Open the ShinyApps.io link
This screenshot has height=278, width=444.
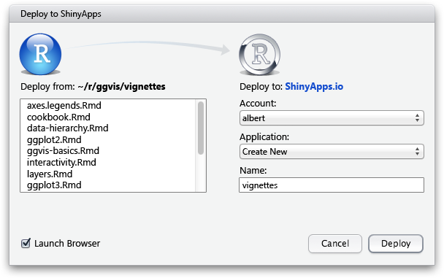(314, 87)
